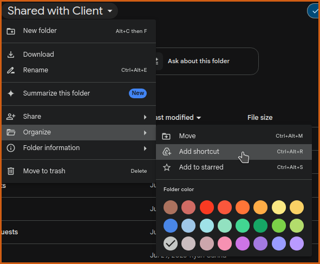Select Move to trash
This screenshot has width=320, height=264.
pos(79,171)
